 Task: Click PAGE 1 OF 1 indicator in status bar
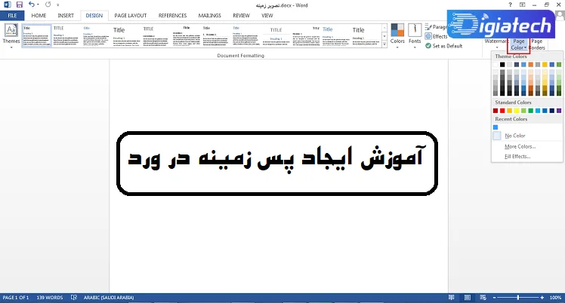tap(16, 298)
